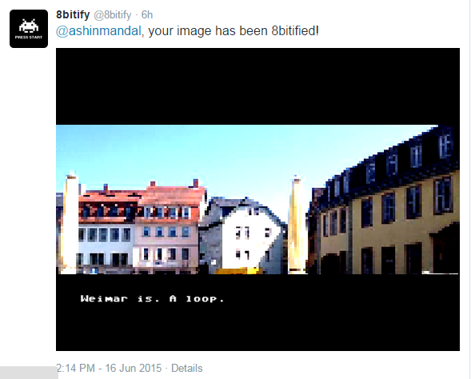Open the 6h timestamp permalink
471x379 pixels.
[147, 14]
